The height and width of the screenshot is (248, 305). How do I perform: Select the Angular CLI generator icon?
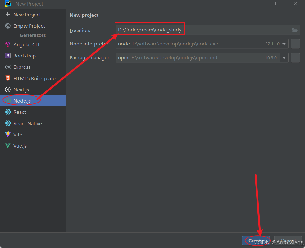7,44
